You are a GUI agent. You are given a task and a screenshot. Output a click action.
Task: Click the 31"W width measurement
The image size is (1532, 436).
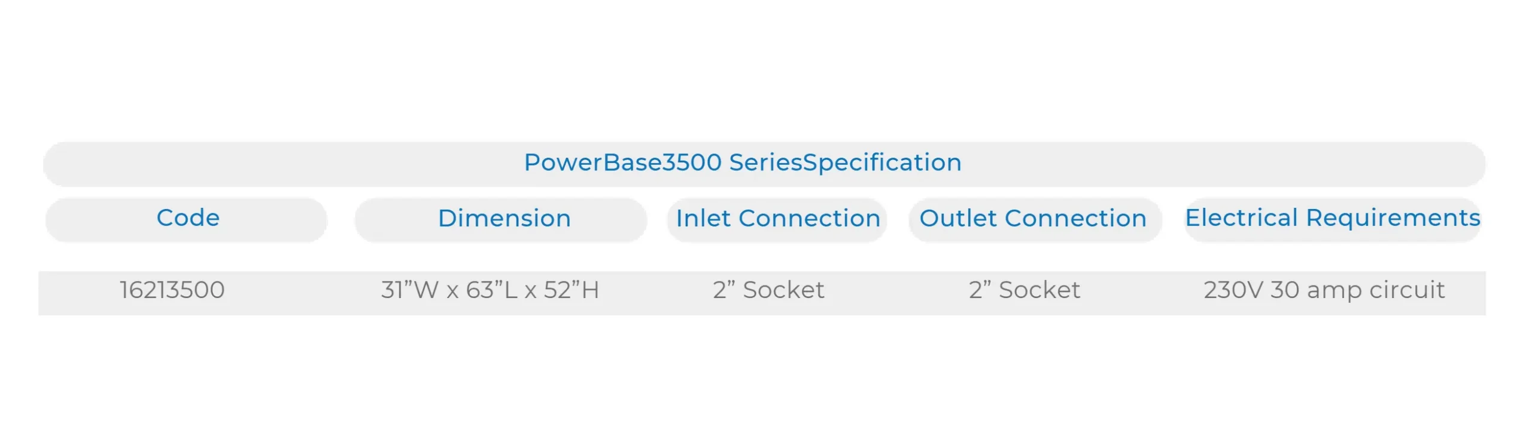(409, 290)
